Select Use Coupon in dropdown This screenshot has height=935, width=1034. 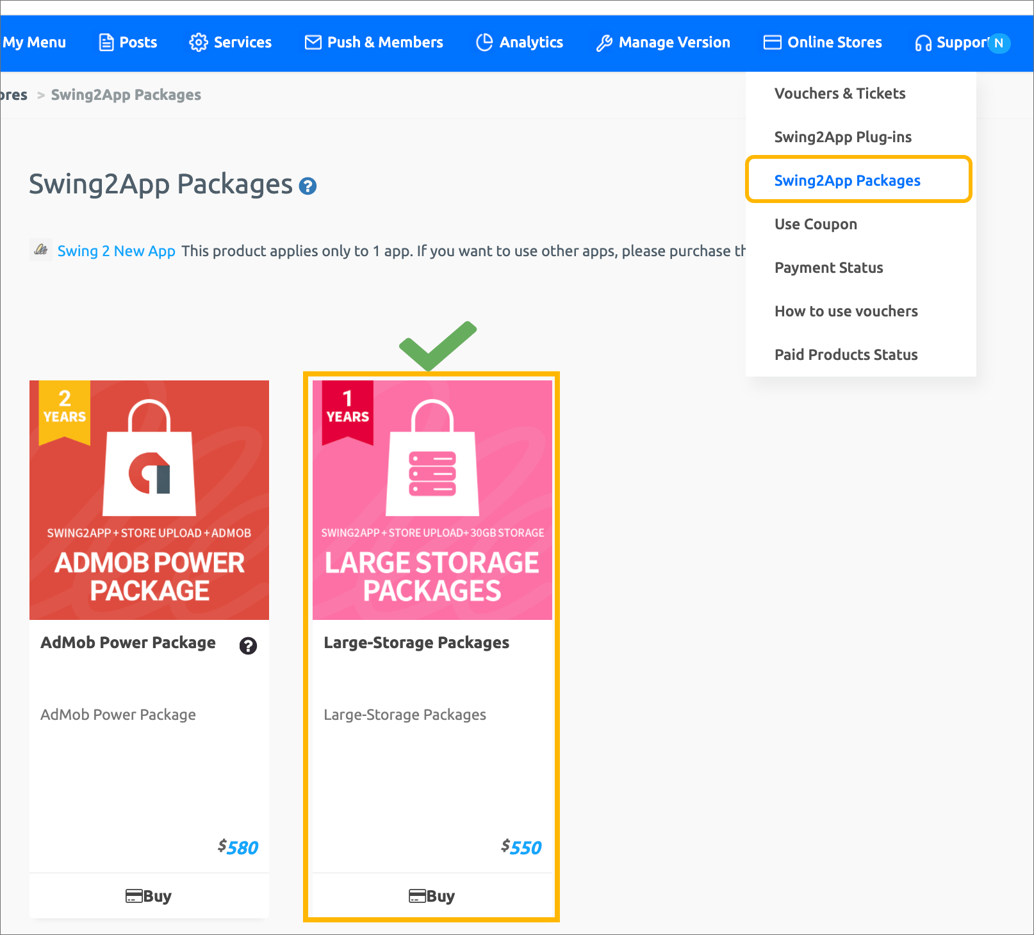point(816,224)
